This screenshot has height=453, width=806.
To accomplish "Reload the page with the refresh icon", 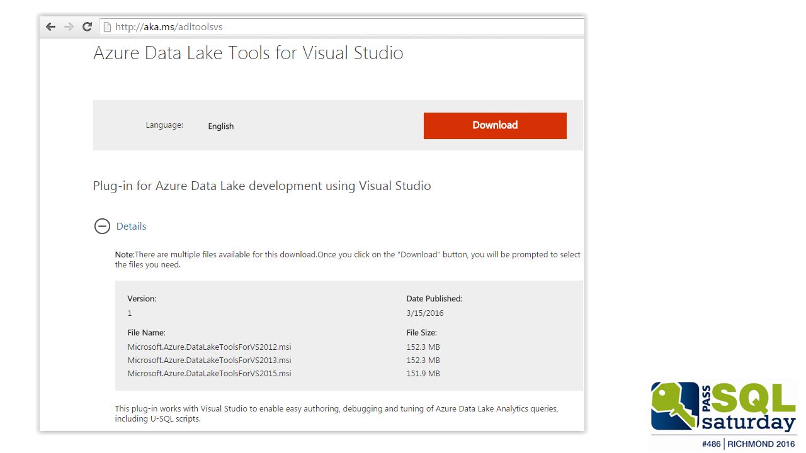I will pos(88,26).
